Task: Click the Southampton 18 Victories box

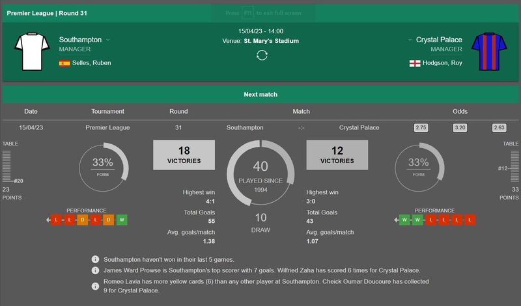Action: pyautogui.click(x=184, y=155)
